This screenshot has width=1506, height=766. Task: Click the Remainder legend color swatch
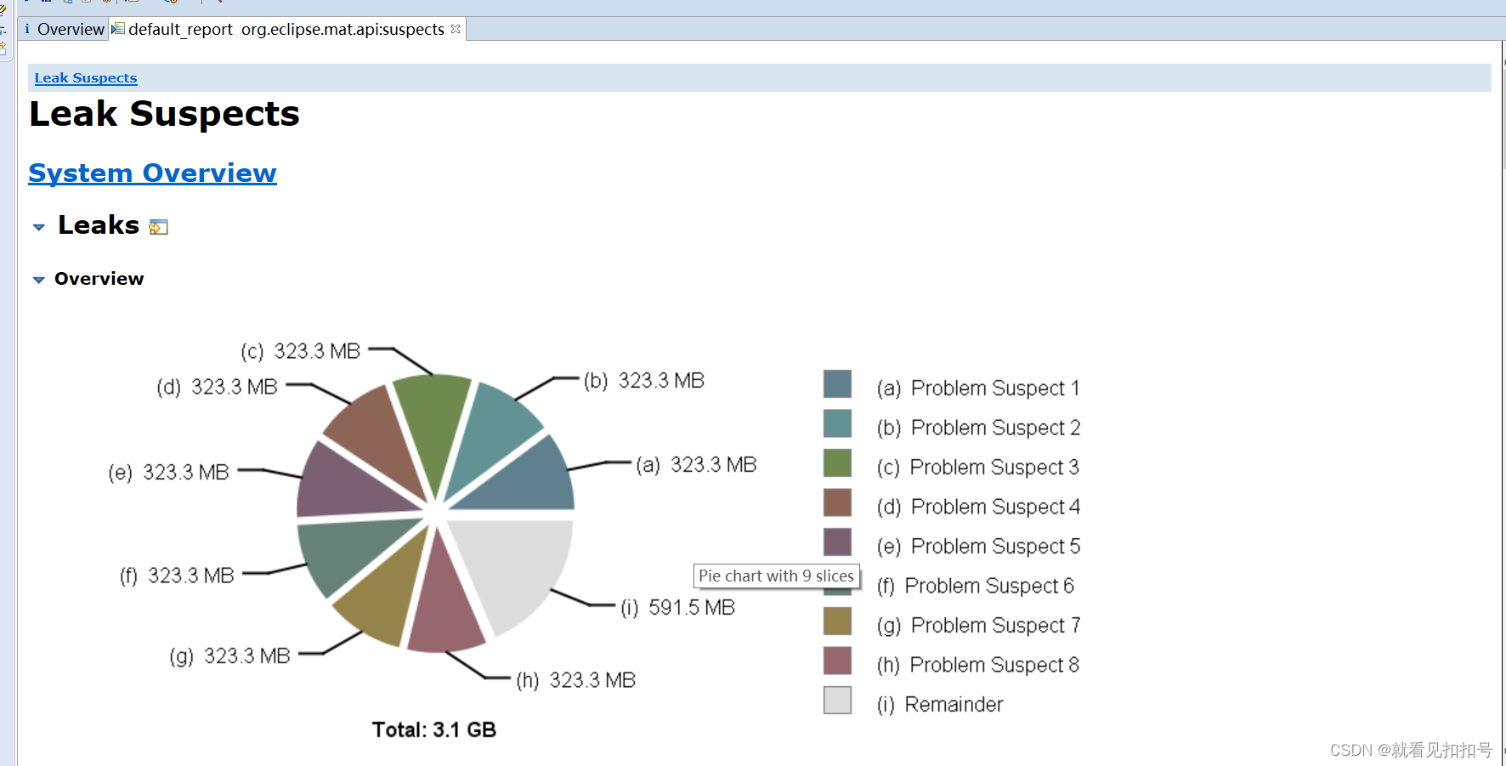[x=837, y=701]
